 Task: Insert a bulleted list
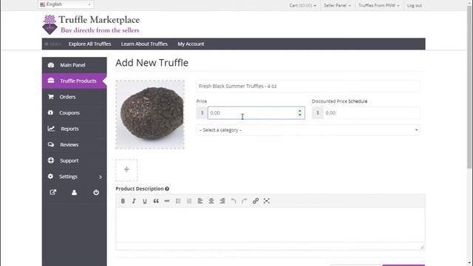[x=178, y=201]
